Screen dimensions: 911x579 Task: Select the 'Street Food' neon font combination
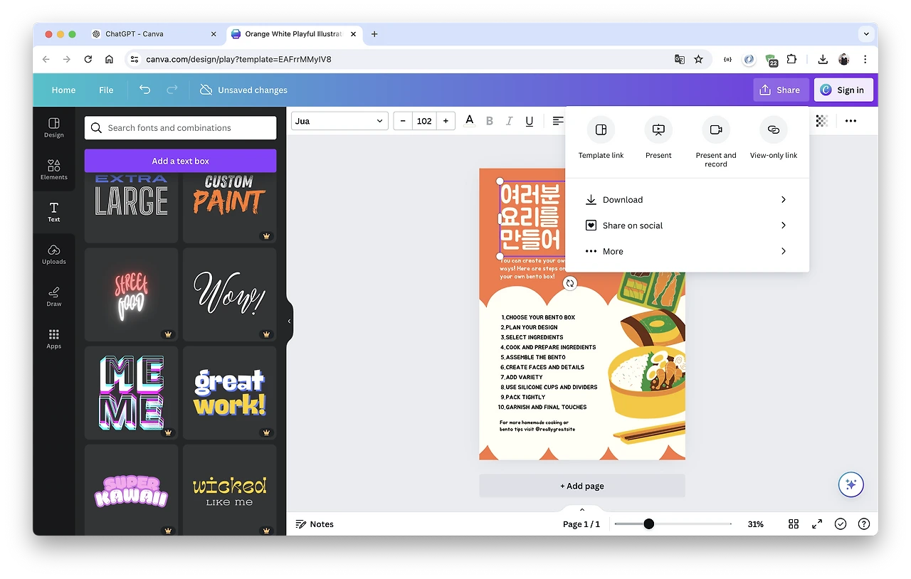coord(131,294)
